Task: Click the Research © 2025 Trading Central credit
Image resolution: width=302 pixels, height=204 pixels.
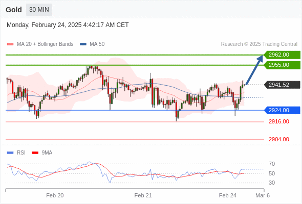Action: click(259, 44)
